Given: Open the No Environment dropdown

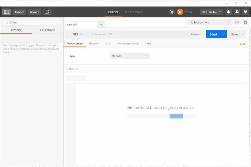Looking at the screenshot, I should coord(210,22).
